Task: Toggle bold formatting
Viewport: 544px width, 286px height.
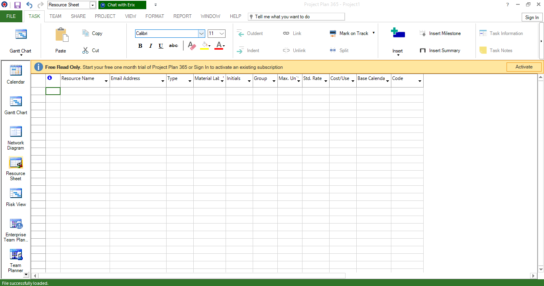Action: tap(140, 46)
